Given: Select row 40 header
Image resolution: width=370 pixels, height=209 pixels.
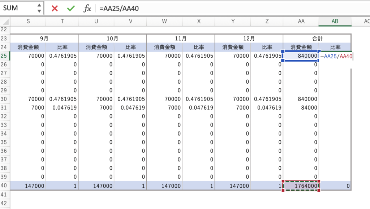Looking at the screenshot, I should click(x=4, y=186).
